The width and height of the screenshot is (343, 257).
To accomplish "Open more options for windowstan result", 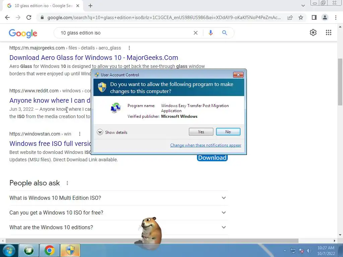I will [x=80, y=134].
